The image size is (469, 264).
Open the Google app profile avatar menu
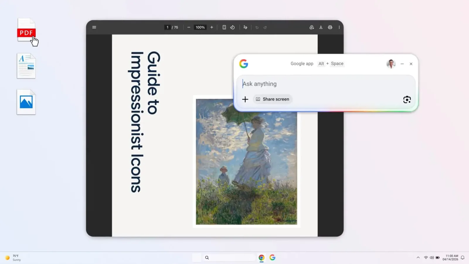point(391,64)
